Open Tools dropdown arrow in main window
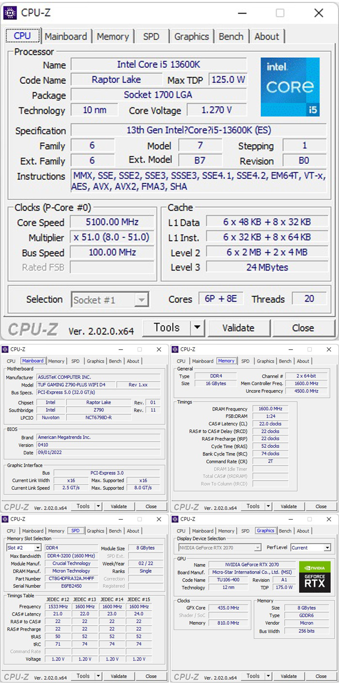This screenshot has height=684, width=339. point(197,328)
